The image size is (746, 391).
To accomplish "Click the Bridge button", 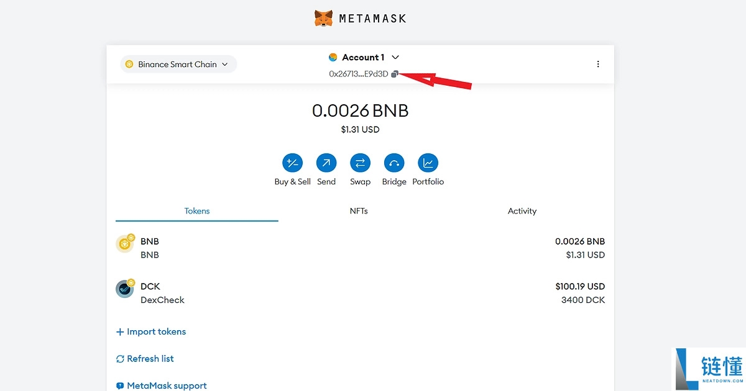I will tap(394, 163).
